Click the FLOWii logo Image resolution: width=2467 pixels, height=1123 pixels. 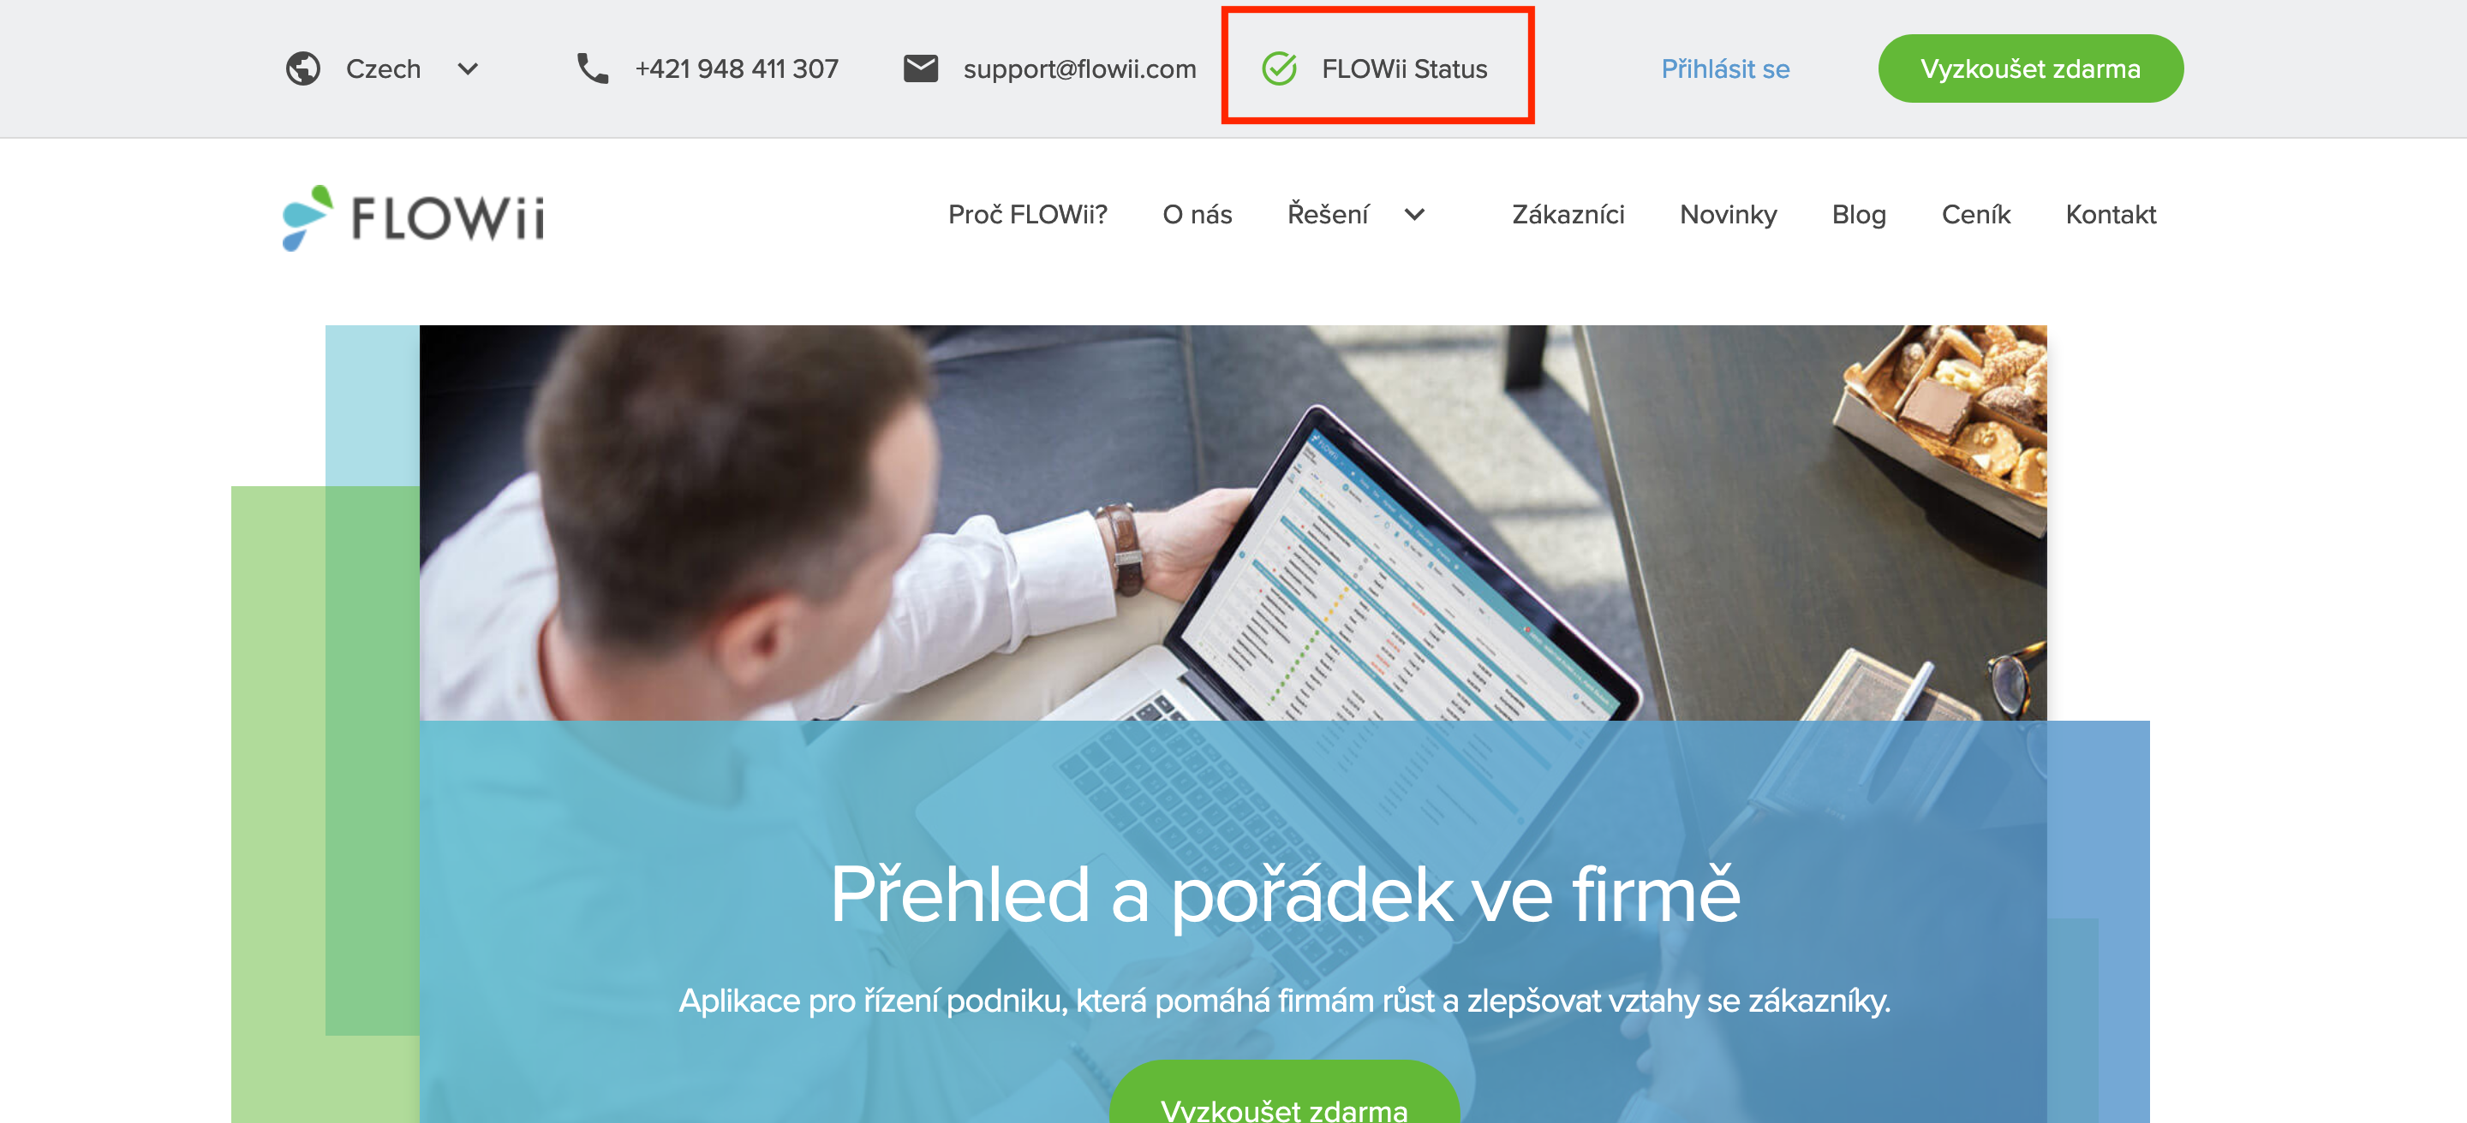[414, 217]
